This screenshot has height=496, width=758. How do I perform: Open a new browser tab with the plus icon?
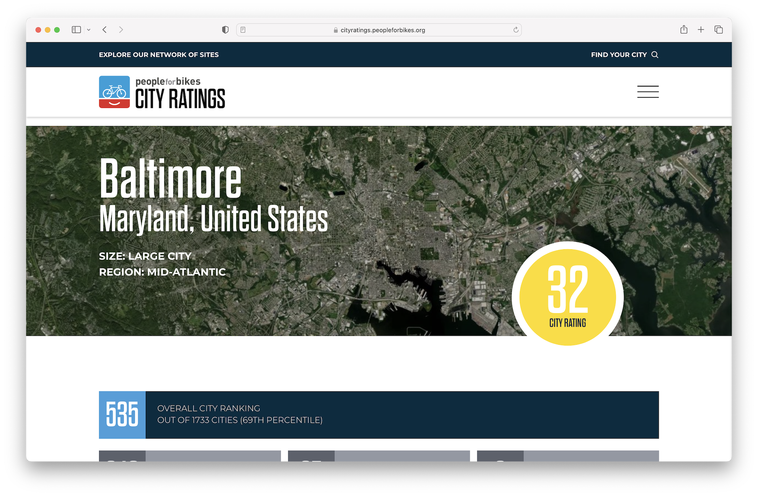pyautogui.click(x=701, y=29)
